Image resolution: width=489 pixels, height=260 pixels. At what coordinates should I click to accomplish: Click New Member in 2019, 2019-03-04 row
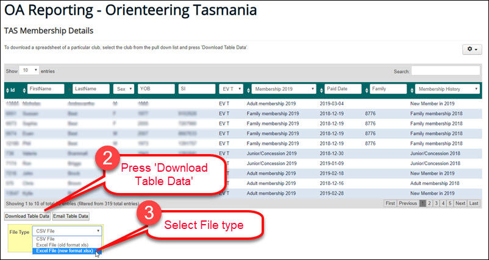[432, 104]
